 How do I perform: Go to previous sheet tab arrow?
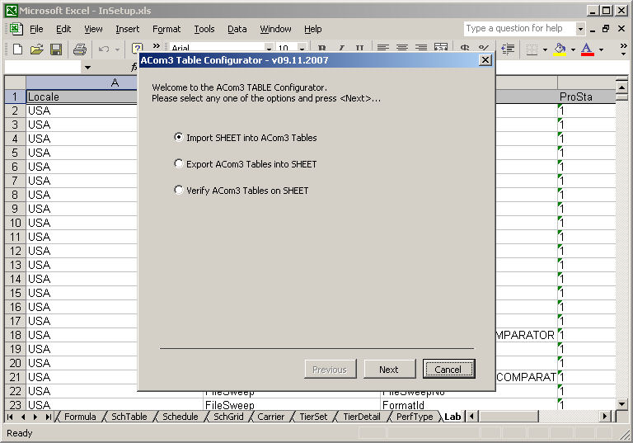23,417
